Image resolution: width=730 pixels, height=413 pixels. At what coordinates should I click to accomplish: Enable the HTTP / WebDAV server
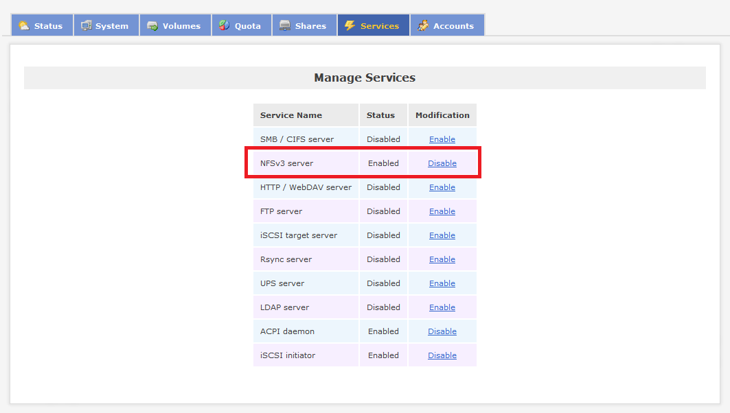pos(442,187)
